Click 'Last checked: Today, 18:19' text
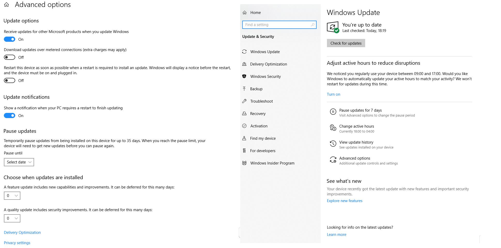This screenshot has height=248, width=501. 364,31
